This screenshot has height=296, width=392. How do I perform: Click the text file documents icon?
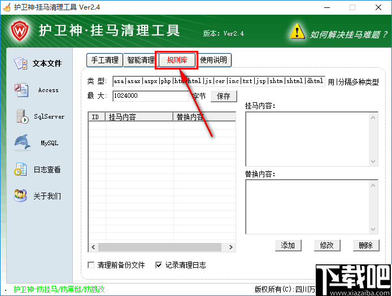[x=21, y=63]
